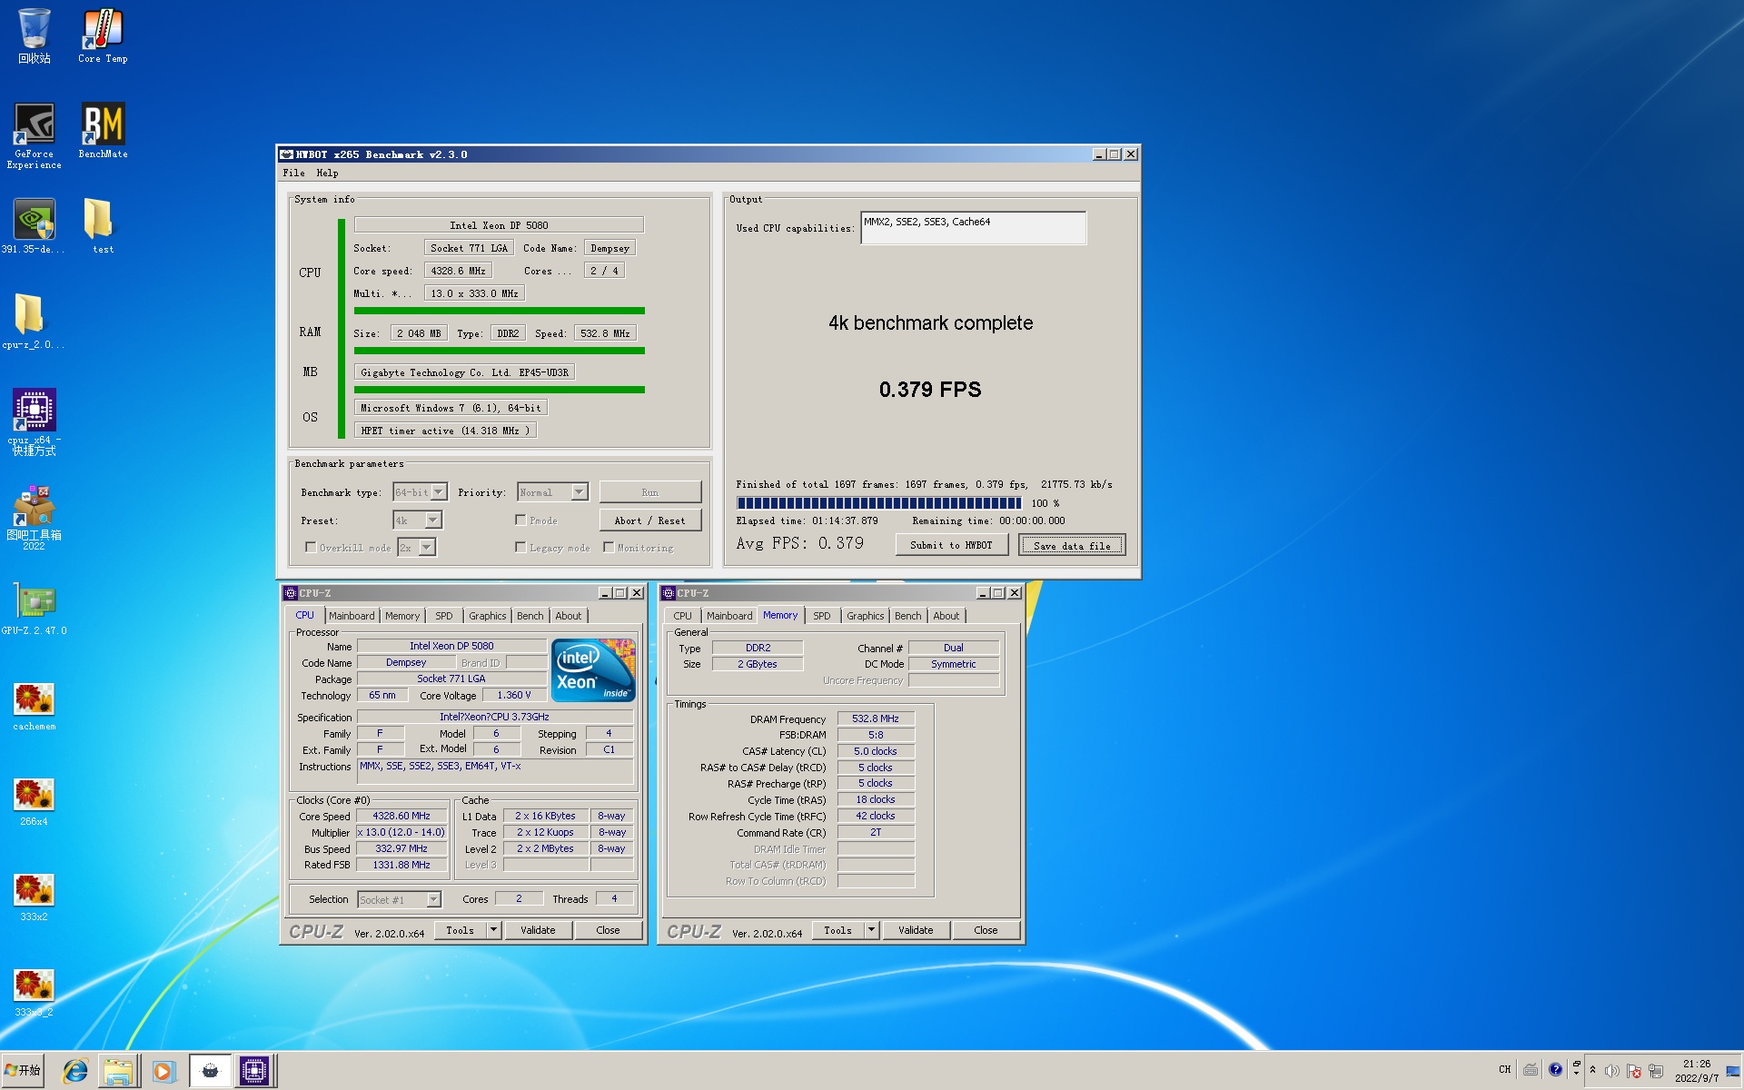The height and width of the screenshot is (1090, 1744).
Task: Click the Run benchmark button
Action: click(x=649, y=491)
